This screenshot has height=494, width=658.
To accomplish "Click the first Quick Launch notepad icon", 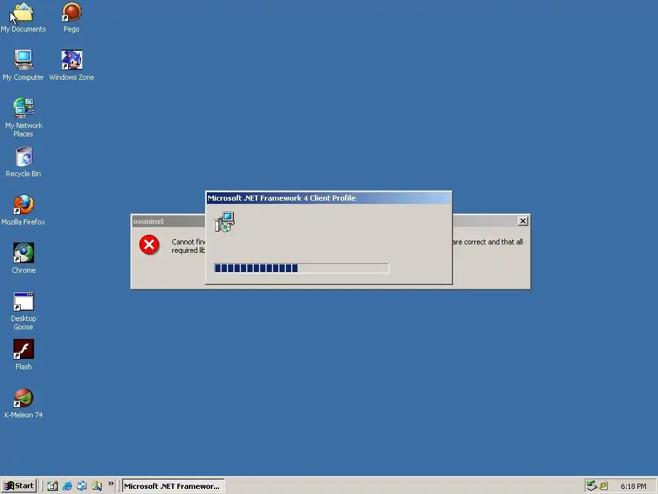I will [x=53, y=486].
